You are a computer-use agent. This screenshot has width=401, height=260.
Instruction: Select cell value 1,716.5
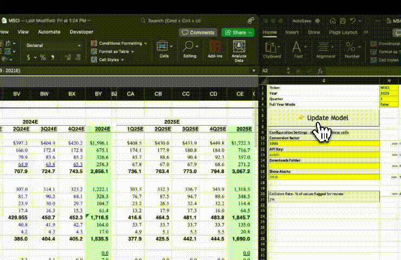click(x=99, y=218)
